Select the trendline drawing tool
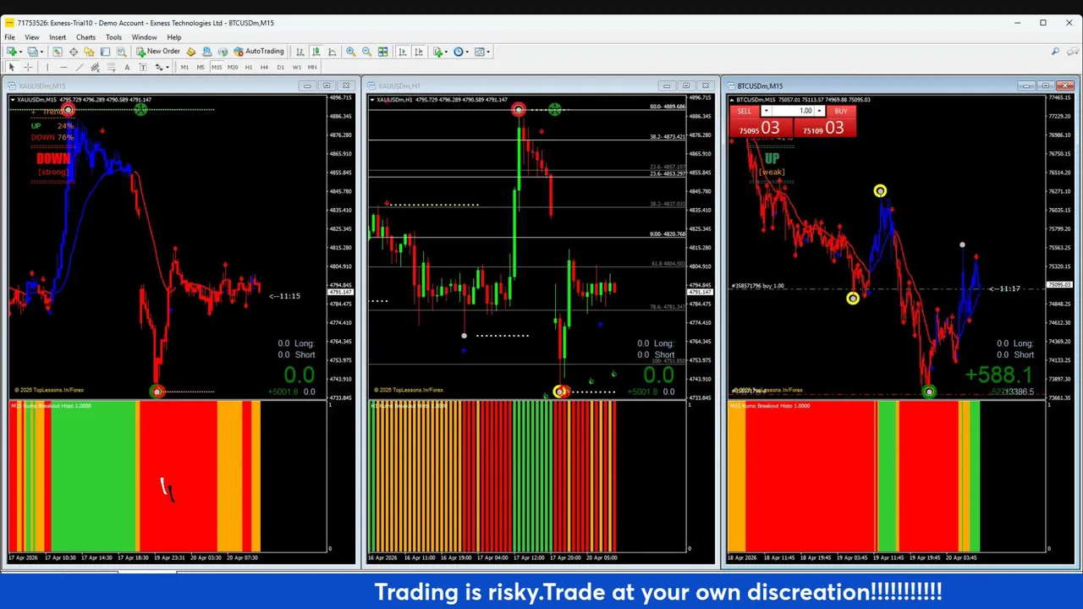Viewport: 1083px width, 609px height. (x=80, y=67)
